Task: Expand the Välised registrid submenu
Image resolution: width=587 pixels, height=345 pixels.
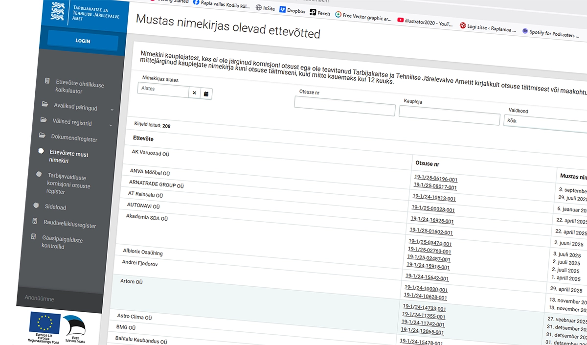Action: coord(111,126)
